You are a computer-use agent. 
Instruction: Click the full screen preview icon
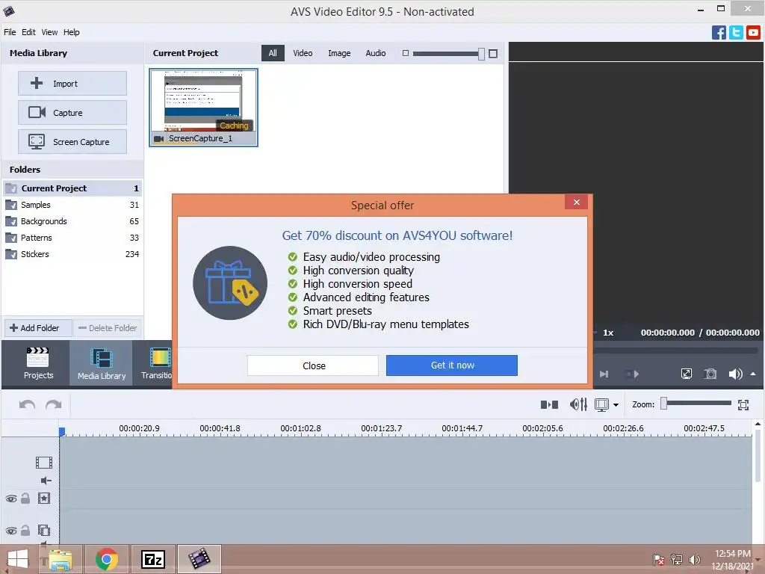686,374
